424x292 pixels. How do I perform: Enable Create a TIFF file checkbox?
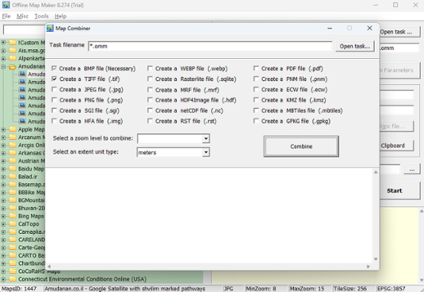coord(54,79)
